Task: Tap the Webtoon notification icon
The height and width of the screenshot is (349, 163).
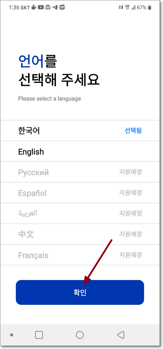Action: [x=62, y=7]
